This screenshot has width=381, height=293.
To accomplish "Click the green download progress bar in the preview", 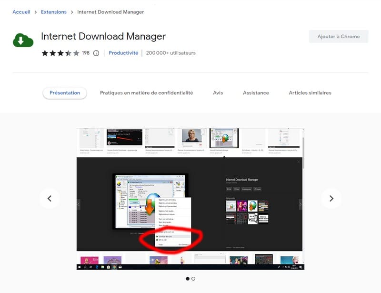I will 132,199.
